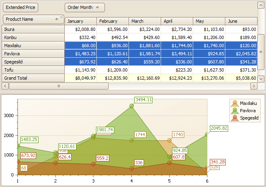
Task: Click the Product Name filter funnel icon
Action: pos(61,17)
